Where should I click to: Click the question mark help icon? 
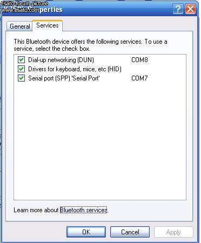(x=178, y=9)
